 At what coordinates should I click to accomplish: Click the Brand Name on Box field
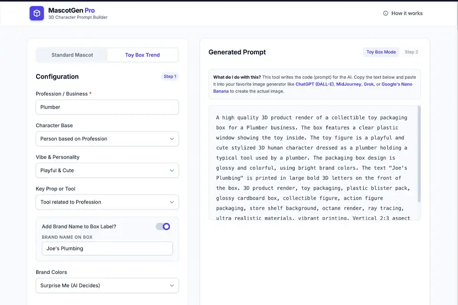[x=107, y=249]
